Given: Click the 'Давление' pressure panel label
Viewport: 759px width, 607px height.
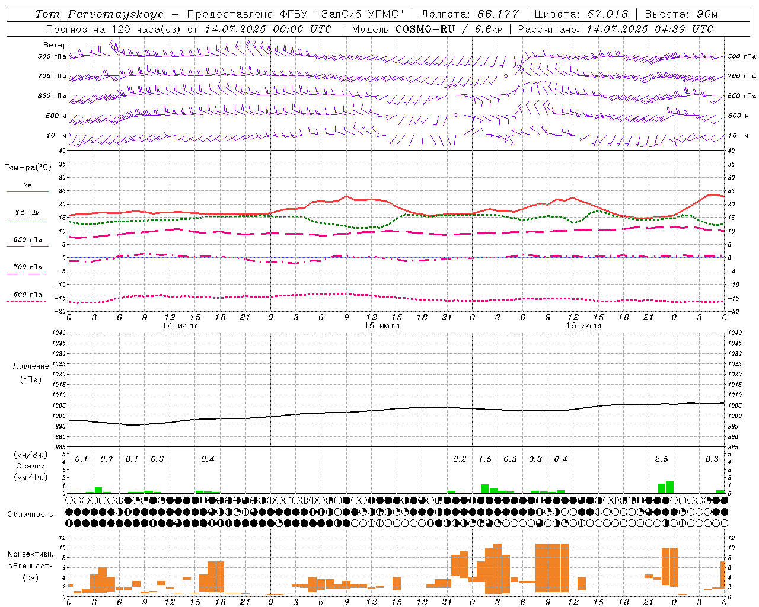Looking at the screenshot, I should (x=31, y=366).
